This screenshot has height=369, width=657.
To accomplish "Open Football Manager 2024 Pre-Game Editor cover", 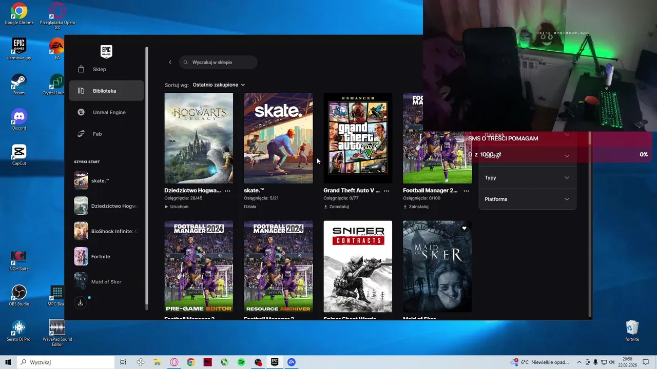I will (199, 266).
